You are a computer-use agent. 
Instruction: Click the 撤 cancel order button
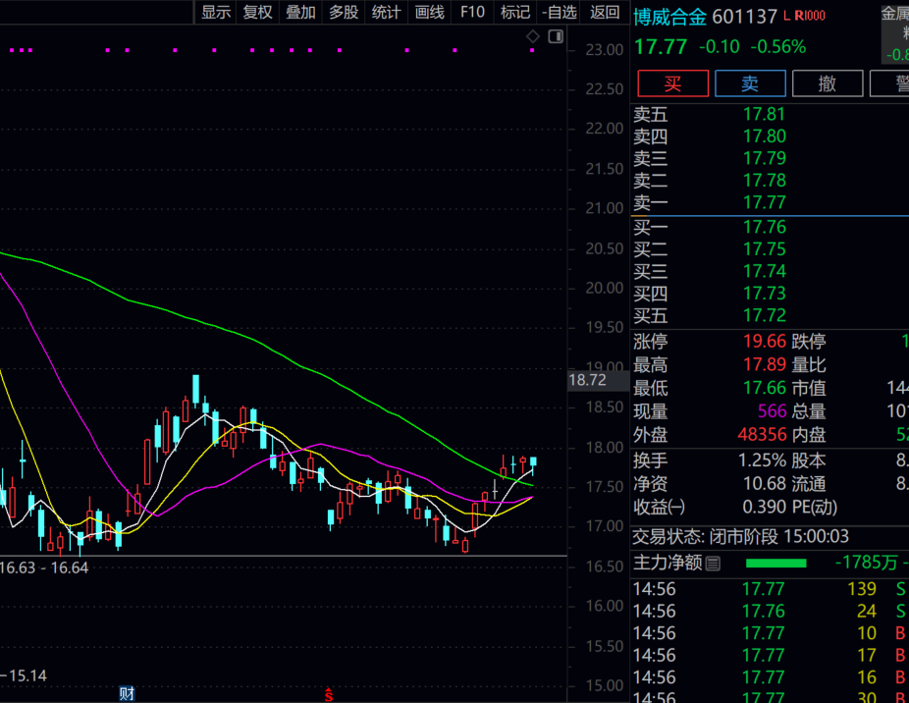click(x=828, y=83)
